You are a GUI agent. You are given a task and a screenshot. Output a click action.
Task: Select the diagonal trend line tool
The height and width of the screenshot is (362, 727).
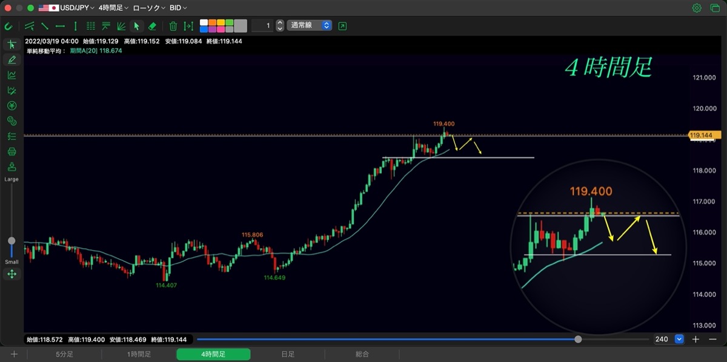coord(45,26)
